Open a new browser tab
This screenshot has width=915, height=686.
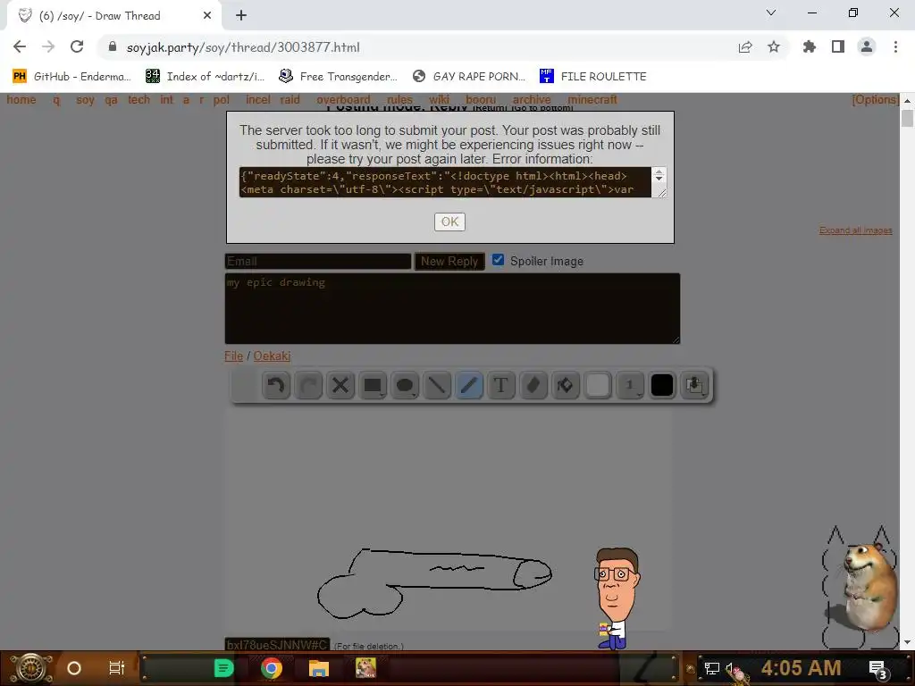(x=241, y=16)
